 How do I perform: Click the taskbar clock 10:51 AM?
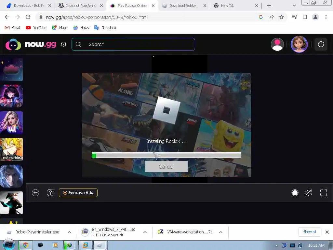click(316, 245)
